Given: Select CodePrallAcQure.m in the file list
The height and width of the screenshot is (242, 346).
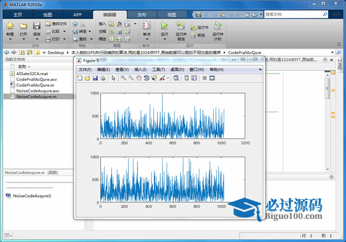Looking at the screenshot, I should coord(36,85).
